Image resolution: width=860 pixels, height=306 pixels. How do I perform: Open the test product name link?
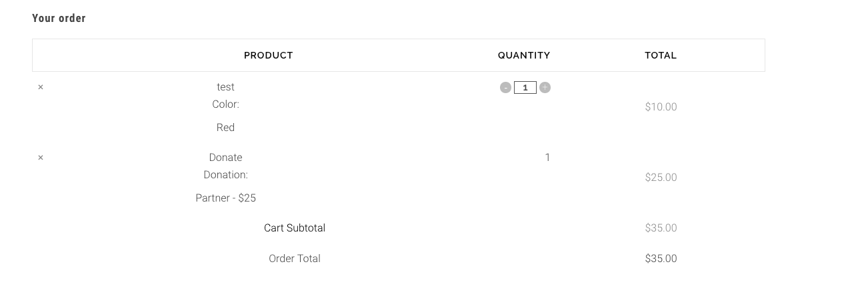click(x=225, y=86)
